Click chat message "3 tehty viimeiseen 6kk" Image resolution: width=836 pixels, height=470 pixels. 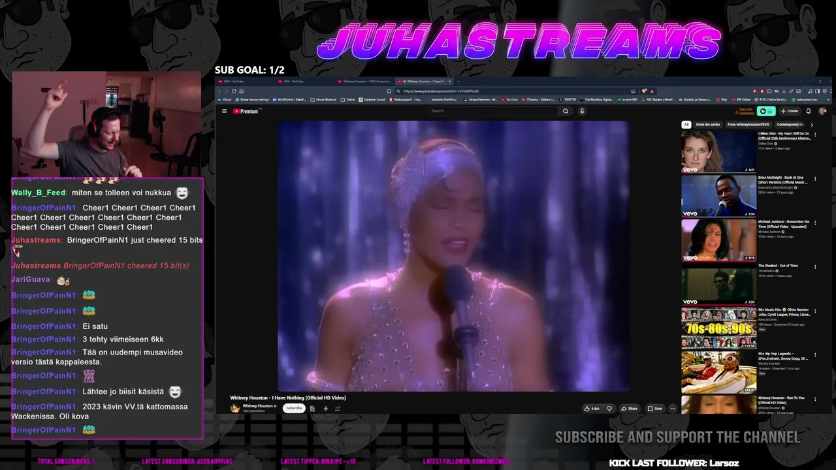pos(123,339)
